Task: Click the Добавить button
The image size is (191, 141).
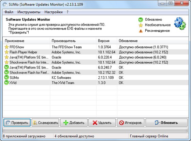Action: pyautogui.click(x=74, y=123)
